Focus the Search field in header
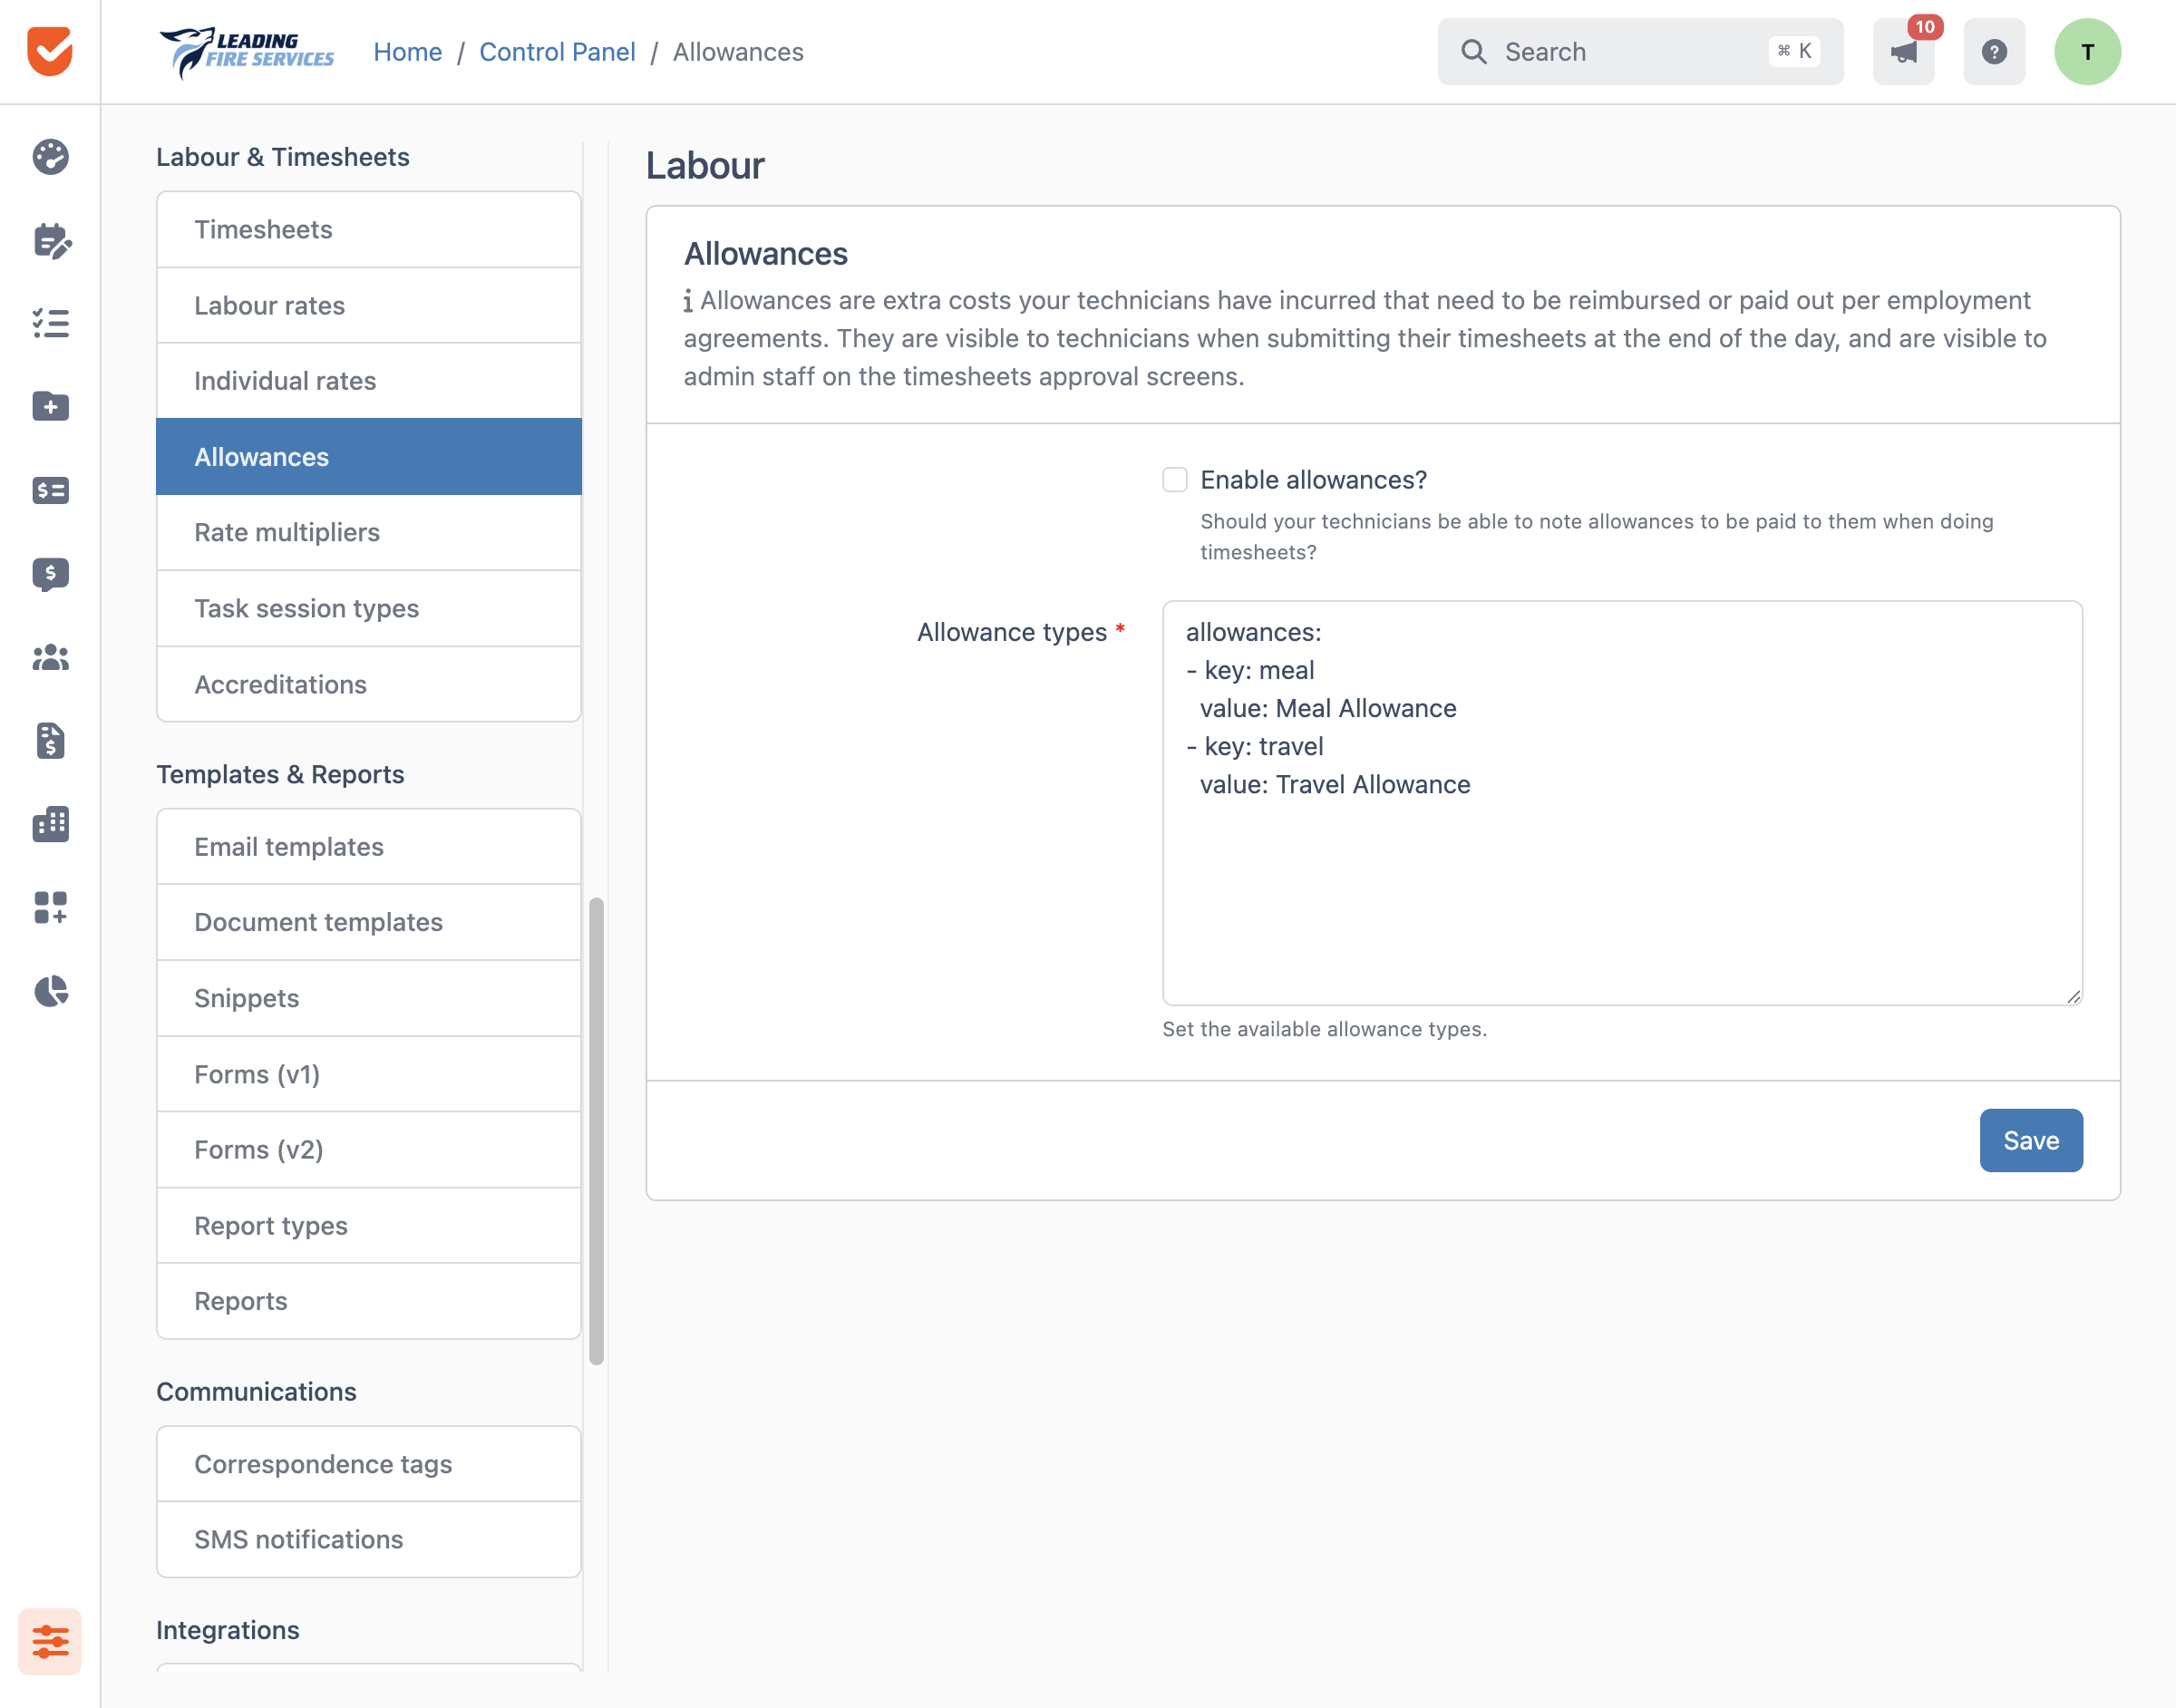The width and height of the screenshot is (2176, 1708). (x=1640, y=51)
